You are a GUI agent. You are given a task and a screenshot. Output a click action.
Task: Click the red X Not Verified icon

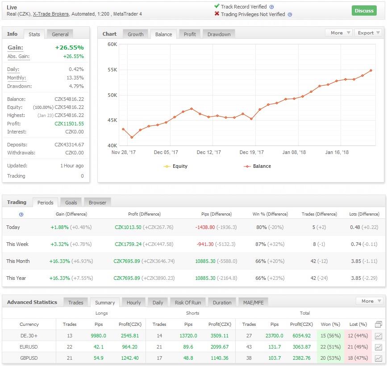[216, 14]
